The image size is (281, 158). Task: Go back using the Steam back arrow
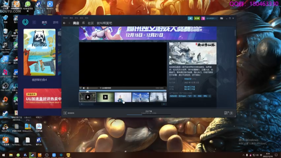pyautogui.click(x=64, y=23)
